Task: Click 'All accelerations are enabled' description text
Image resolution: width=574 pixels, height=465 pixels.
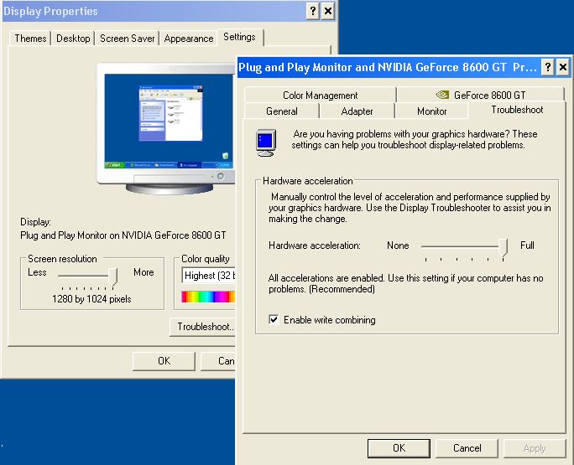Action: [x=405, y=283]
